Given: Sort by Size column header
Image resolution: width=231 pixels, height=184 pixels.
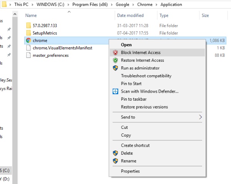Looking at the screenshot, I should [x=205, y=15].
